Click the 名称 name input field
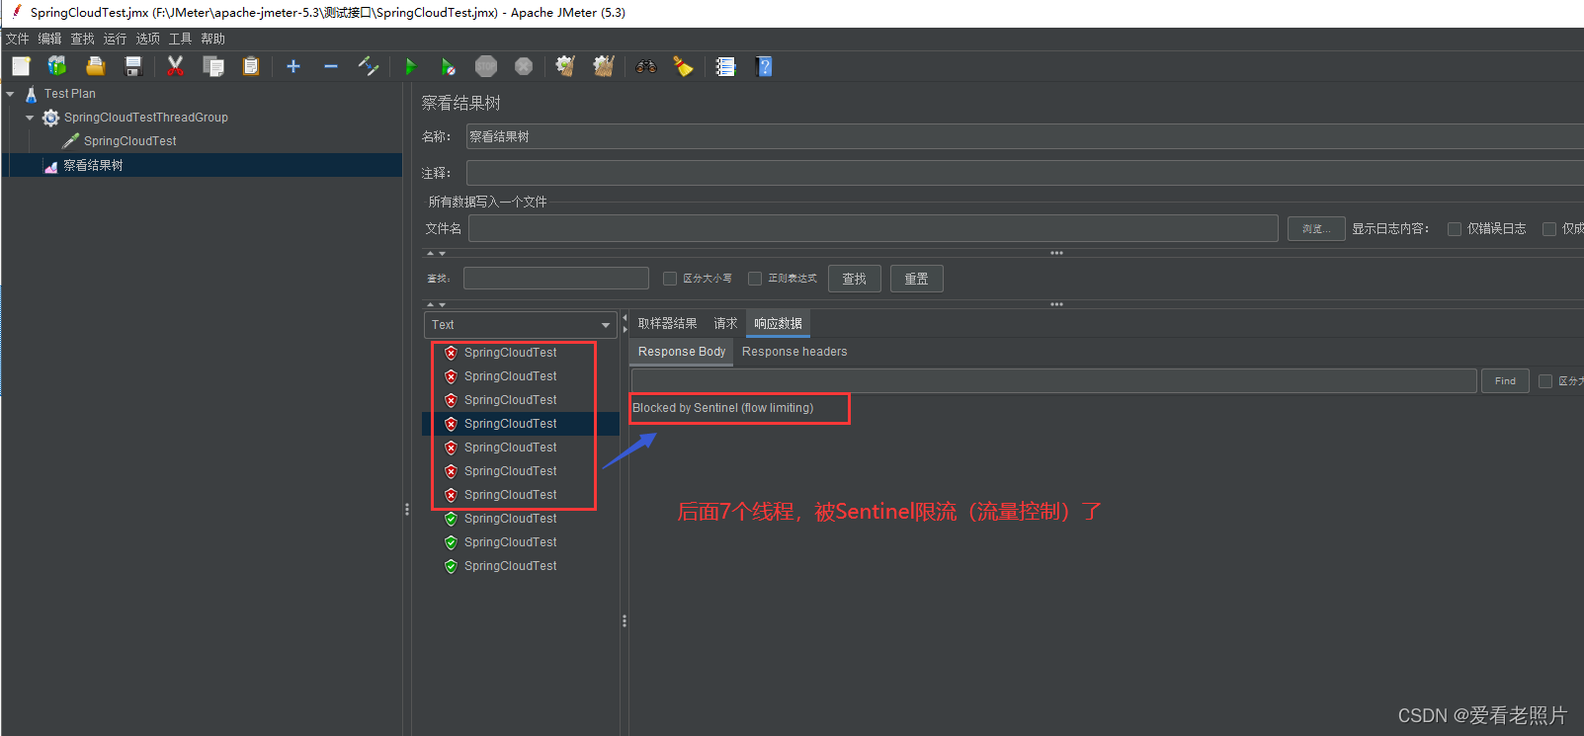This screenshot has width=1584, height=736. [1025, 137]
